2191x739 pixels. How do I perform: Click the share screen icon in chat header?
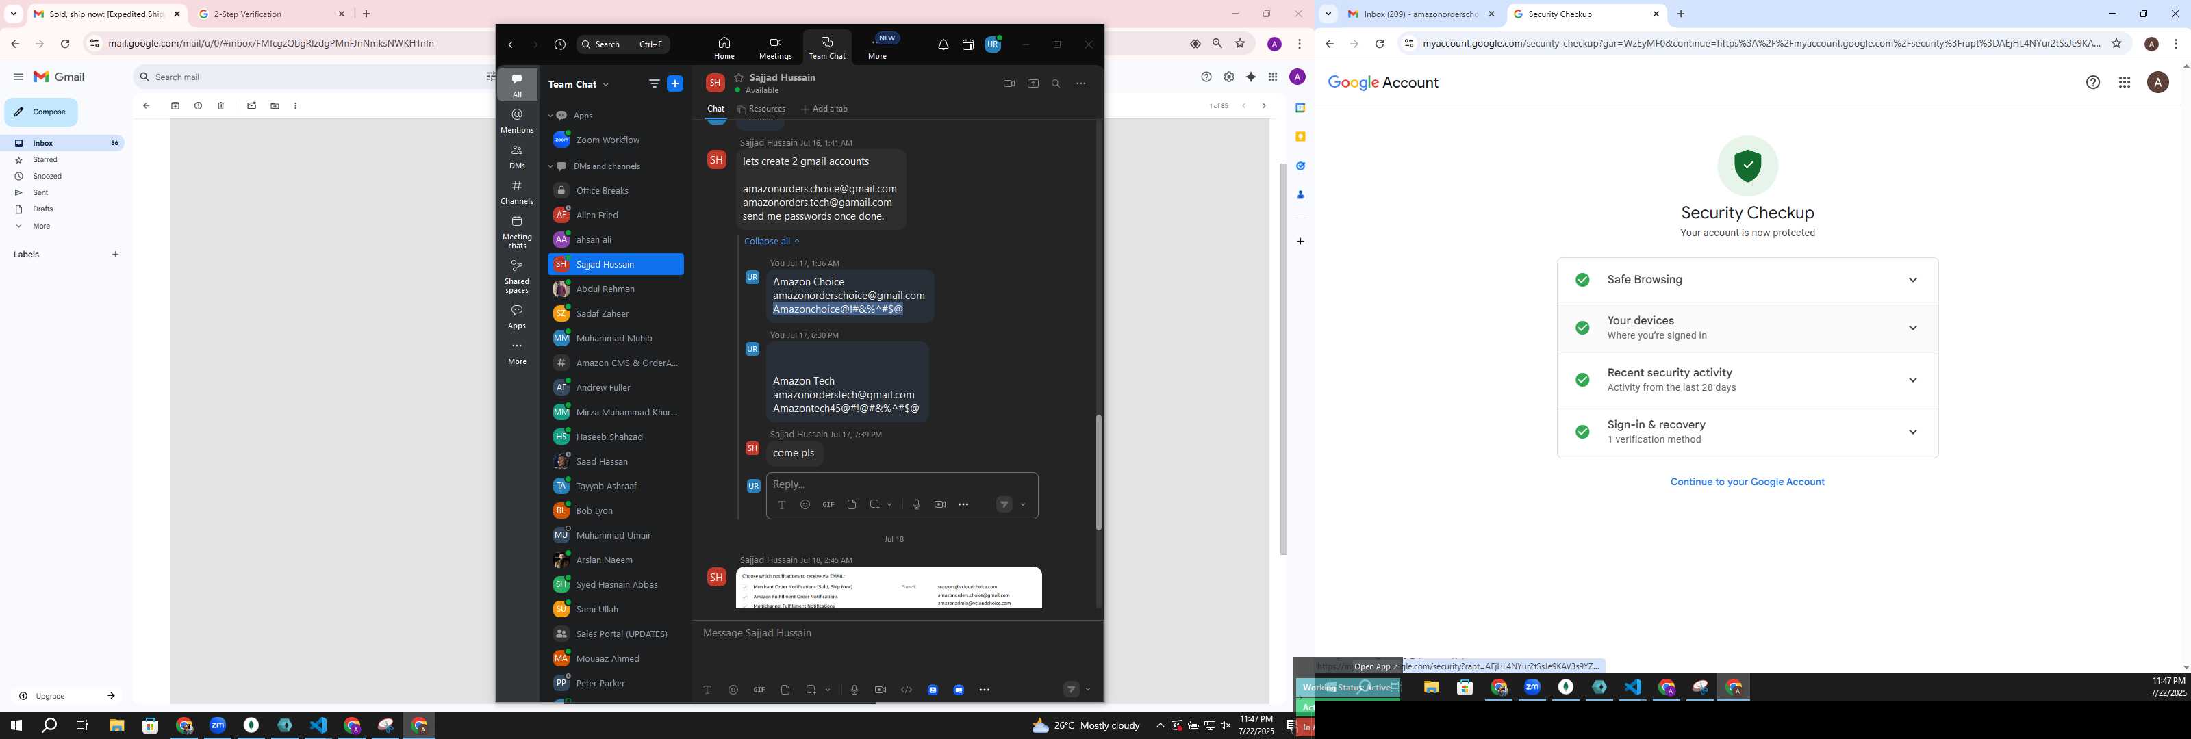click(1033, 84)
